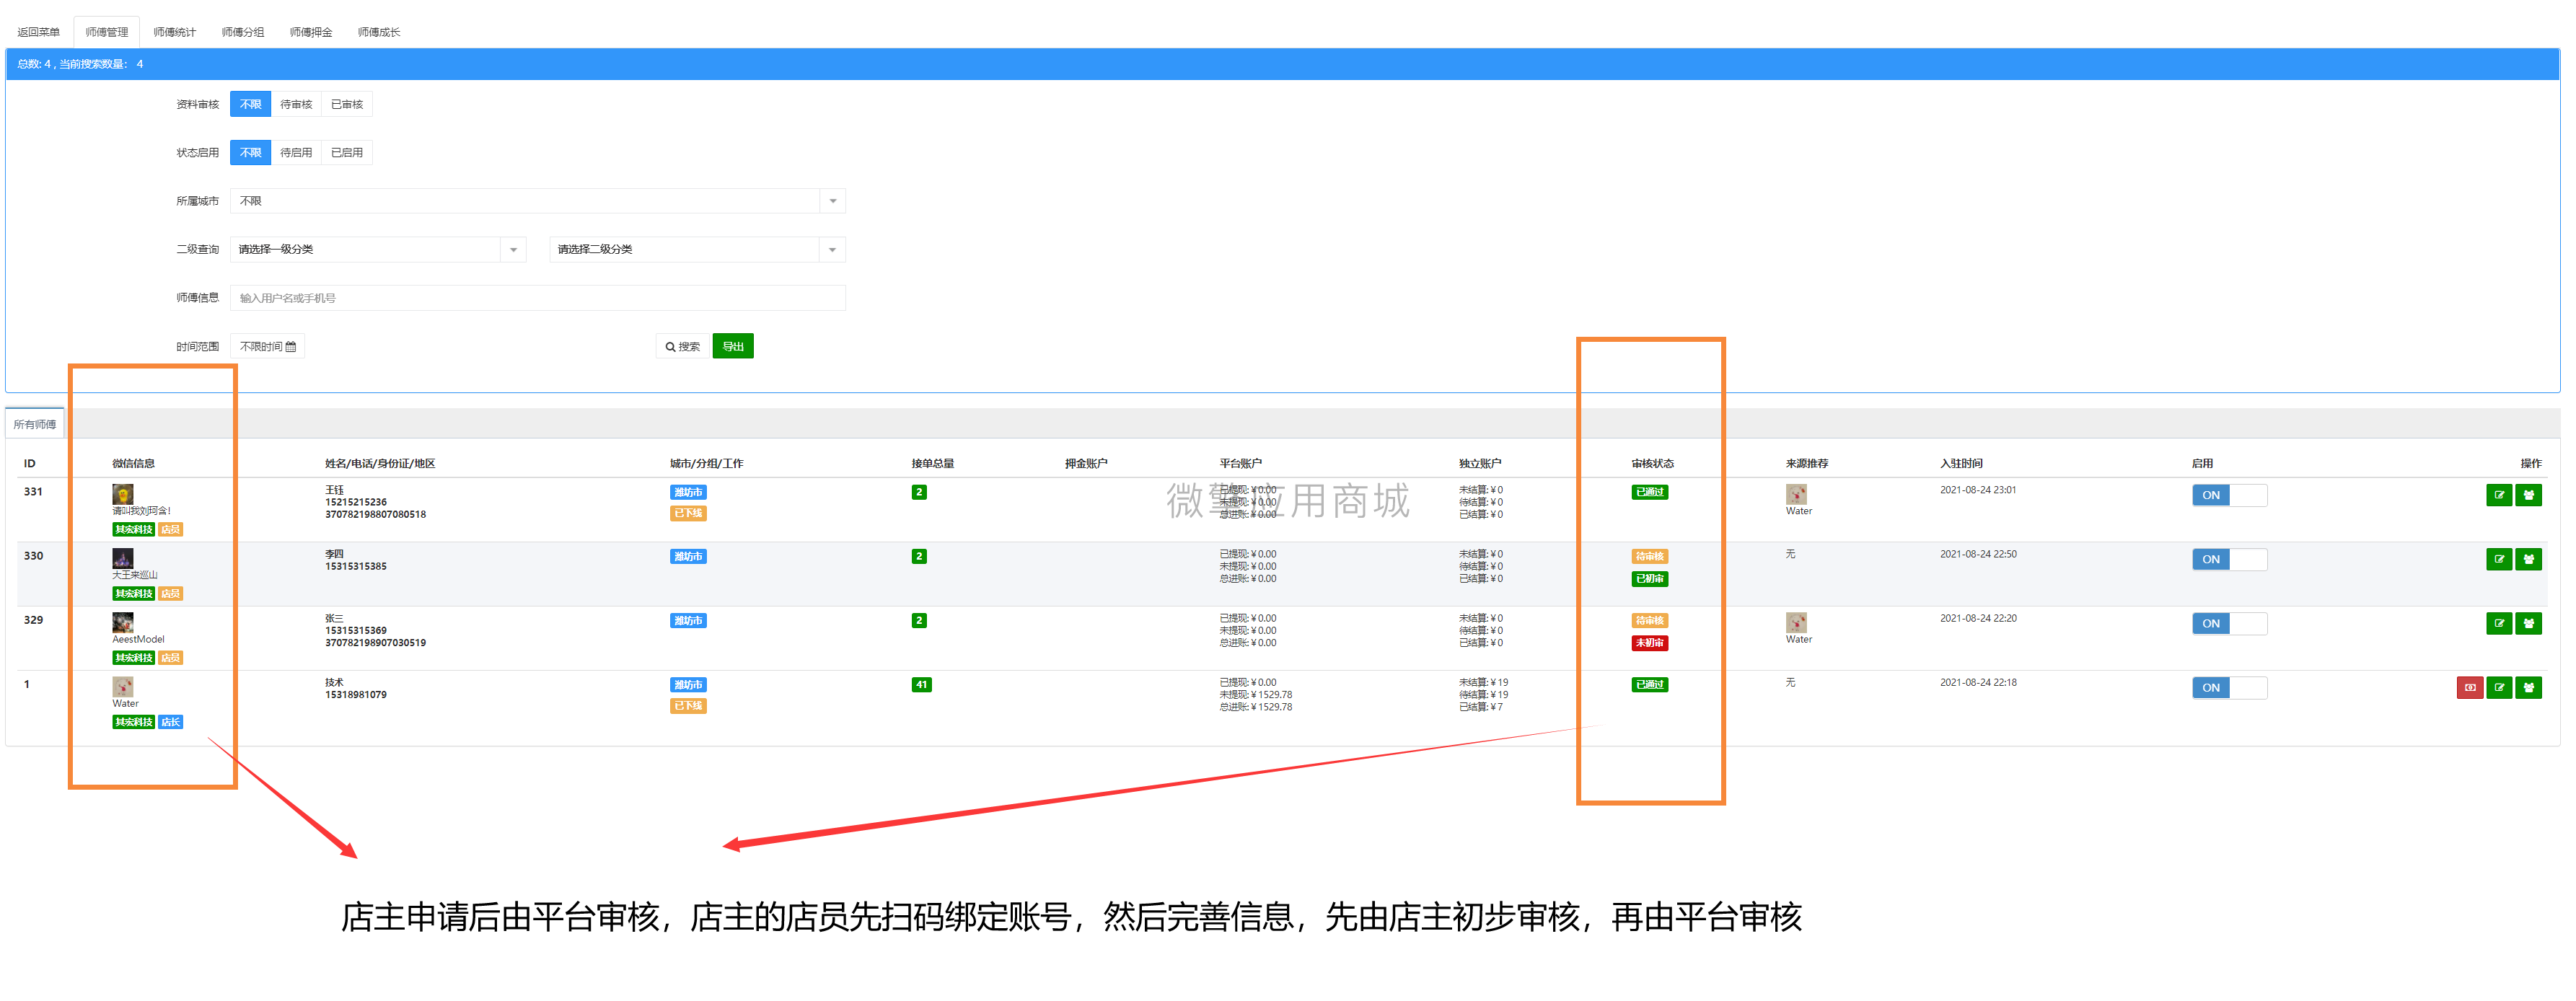Toggle the ON switch for ID 1
The height and width of the screenshot is (1001, 2576).
[2228, 687]
